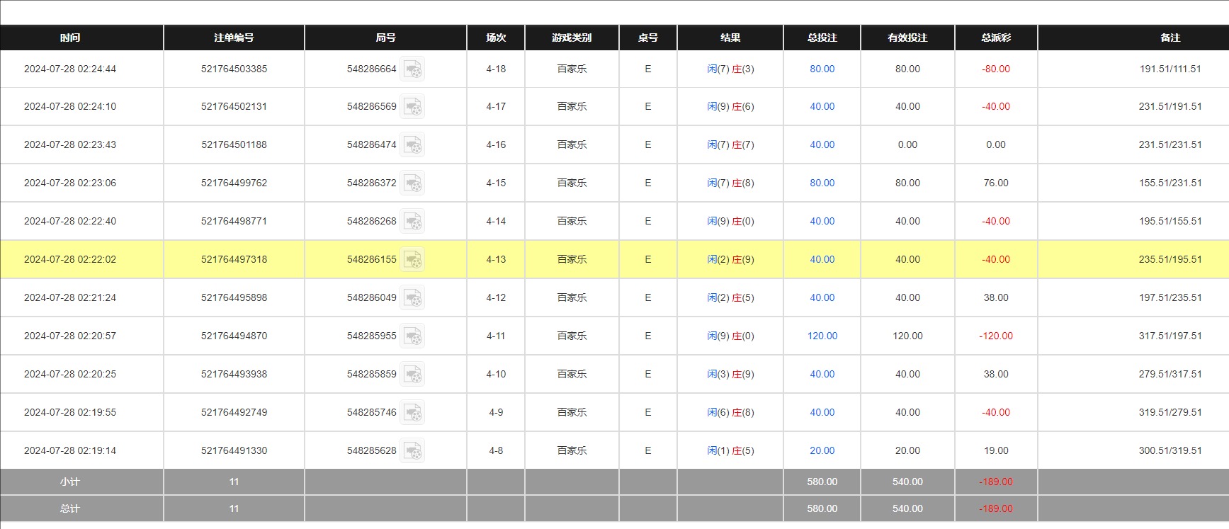Open result 闲(9) 庄(6) details
This screenshot has height=529, width=1229.
(x=730, y=107)
